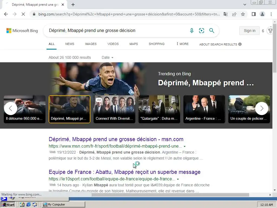
Task: Click the Sign in button
Action: [x=249, y=31]
